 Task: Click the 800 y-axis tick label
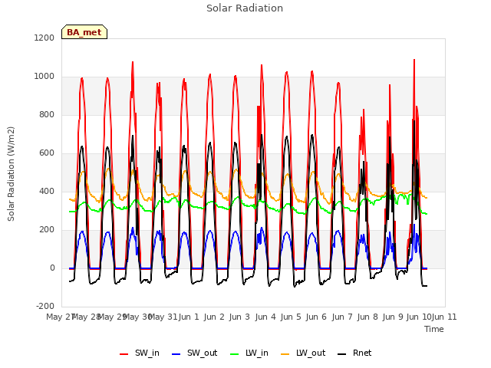coord(47,114)
